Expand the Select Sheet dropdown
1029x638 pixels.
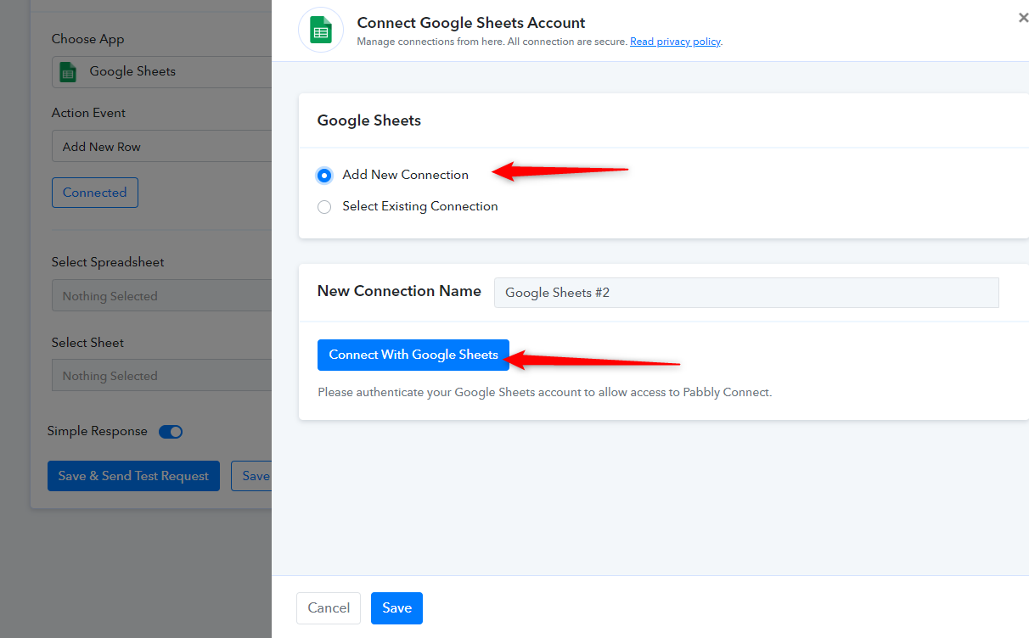(x=161, y=376)
